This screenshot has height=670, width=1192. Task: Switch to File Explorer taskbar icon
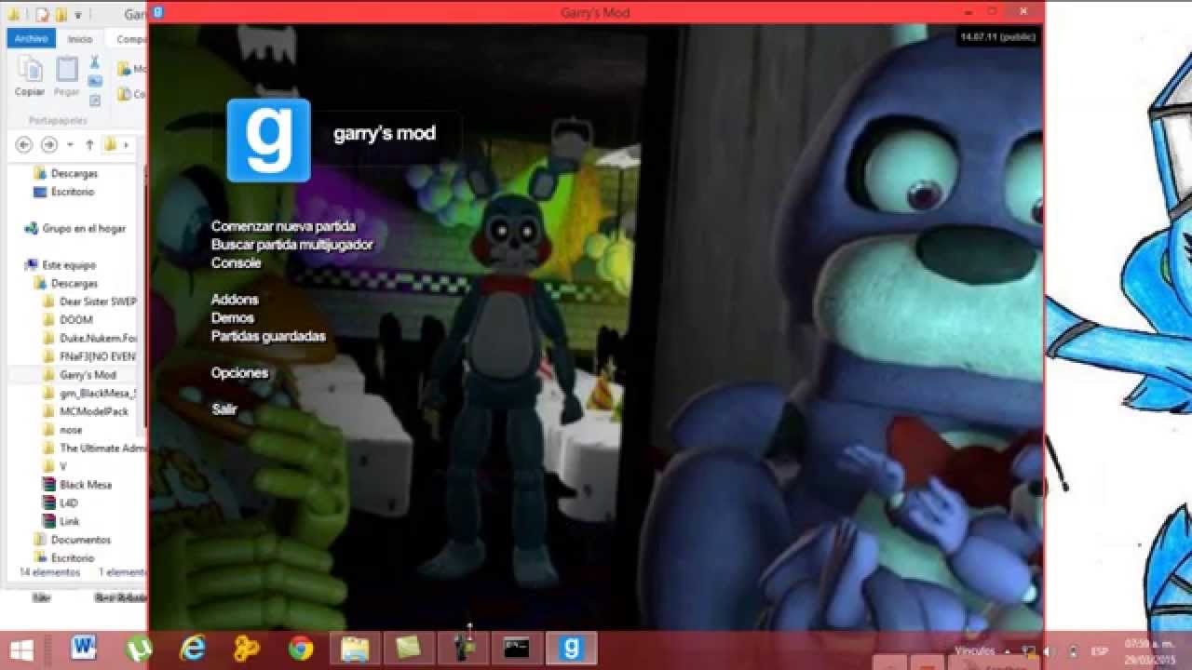click(355, 649)
